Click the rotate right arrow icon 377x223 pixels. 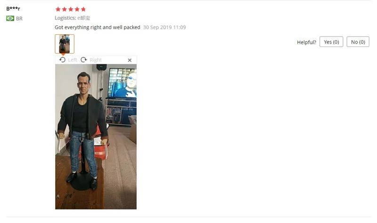(x=84, y=60)
